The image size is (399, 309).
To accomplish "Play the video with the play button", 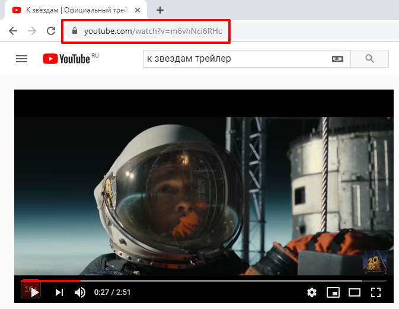I will [34, 292].
